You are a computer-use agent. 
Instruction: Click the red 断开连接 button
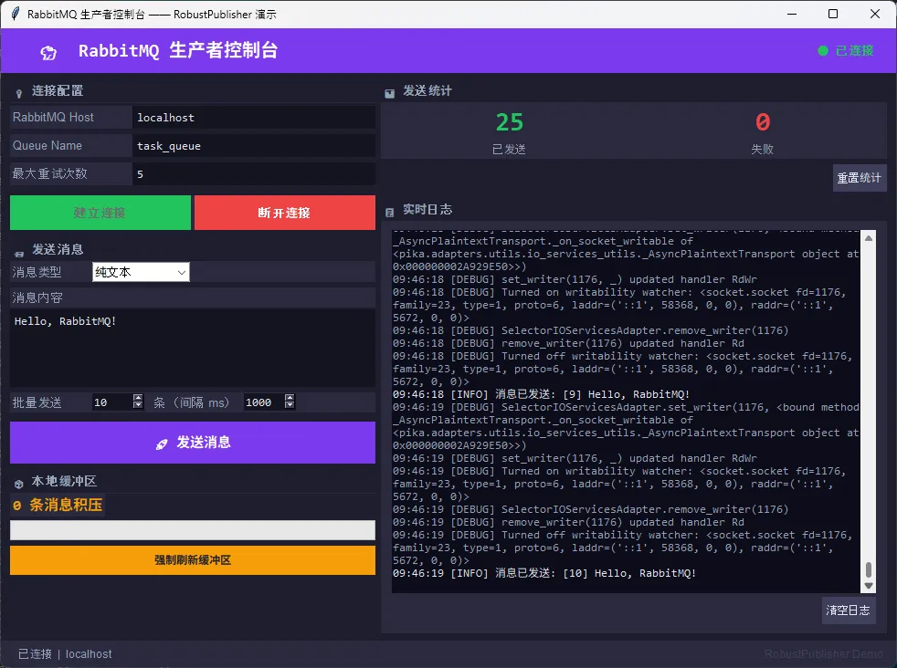point(284,213)
